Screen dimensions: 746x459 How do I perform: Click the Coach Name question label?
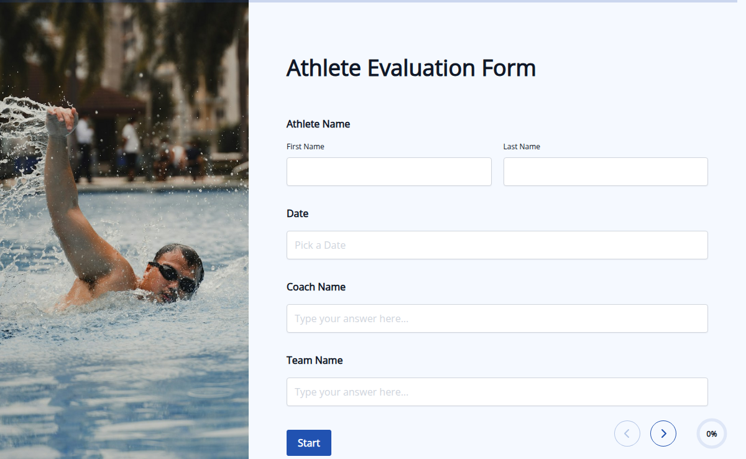(316, 287)
